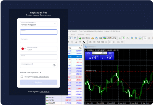Image resolution: width=153 pixels, height=105 pixels.
Task: Click the Email input field
Action: coord(39,57)
